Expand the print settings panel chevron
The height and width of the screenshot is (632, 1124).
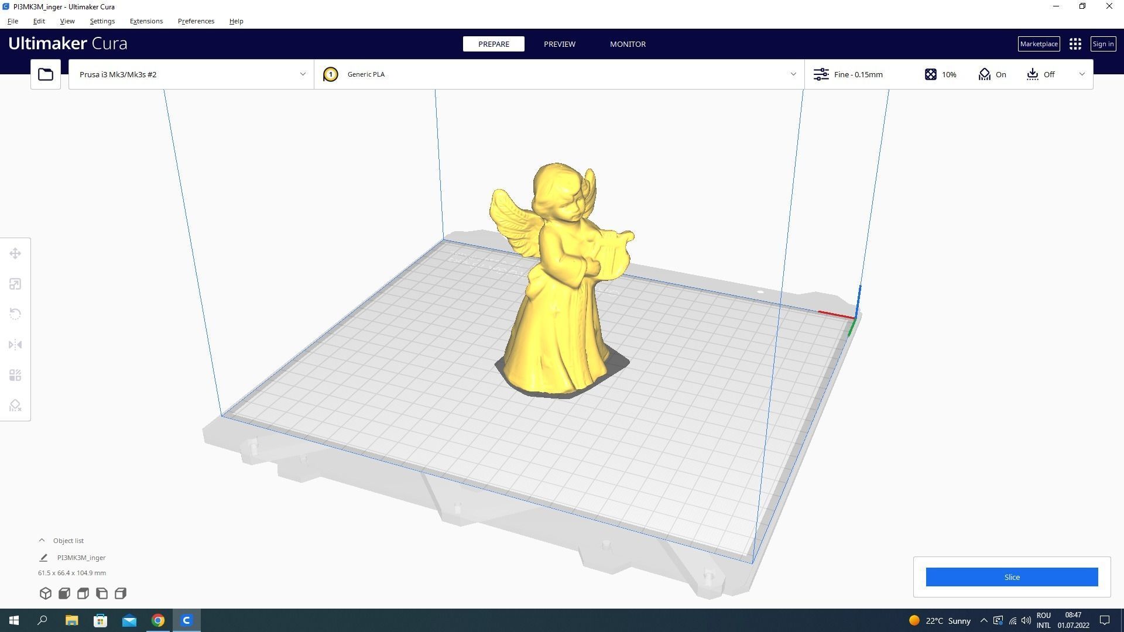(x=1082, y=74)
